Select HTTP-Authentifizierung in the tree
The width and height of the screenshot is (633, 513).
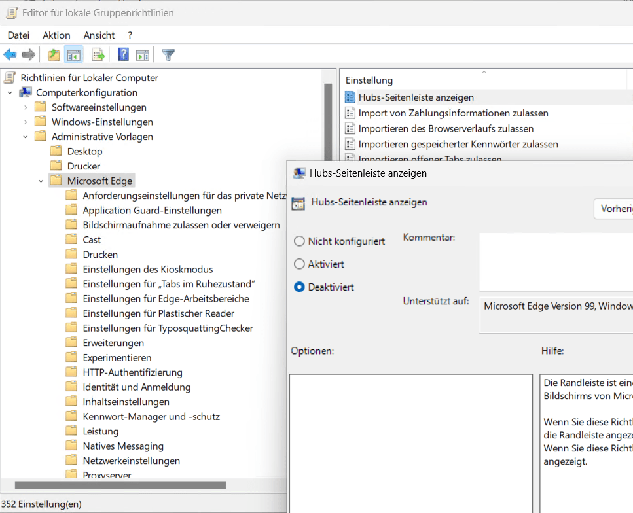tap(132, 372)
